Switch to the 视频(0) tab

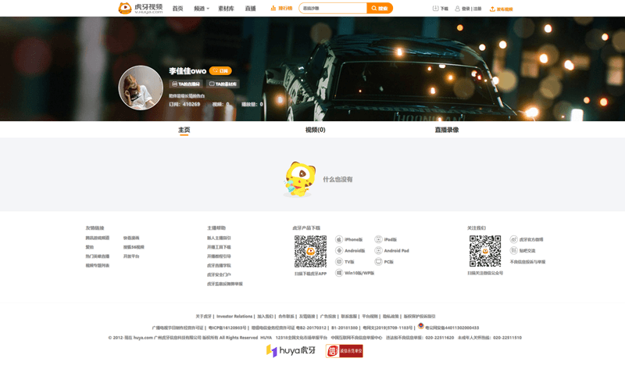coord(316,130)
